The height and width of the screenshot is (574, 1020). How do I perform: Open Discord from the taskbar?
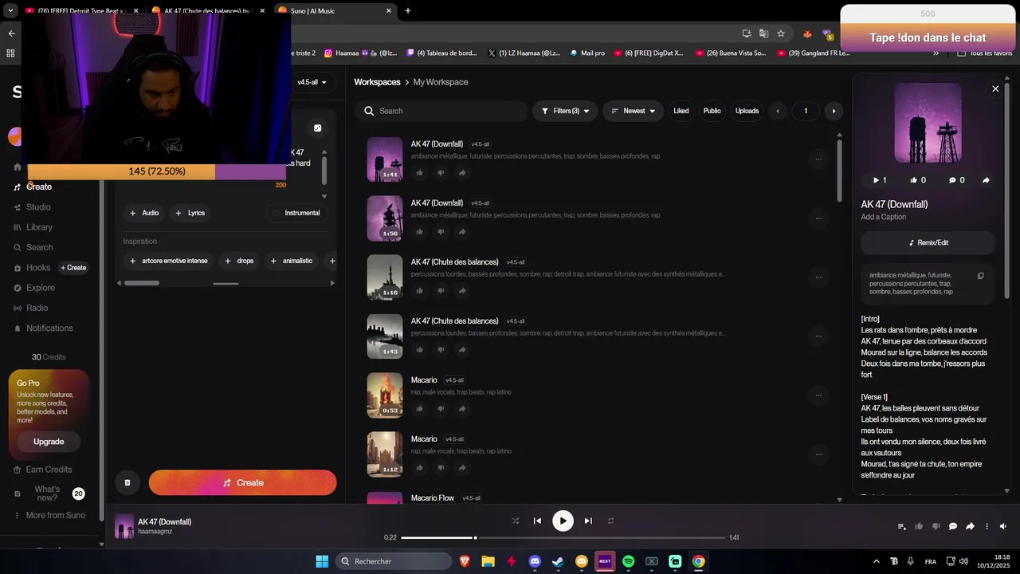click(535, 561)
